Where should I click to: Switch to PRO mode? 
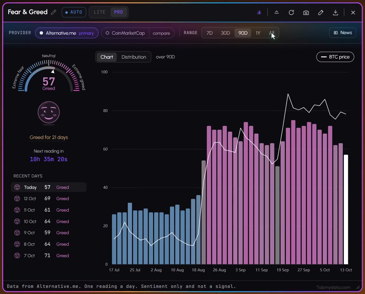(x=118, y=12)
